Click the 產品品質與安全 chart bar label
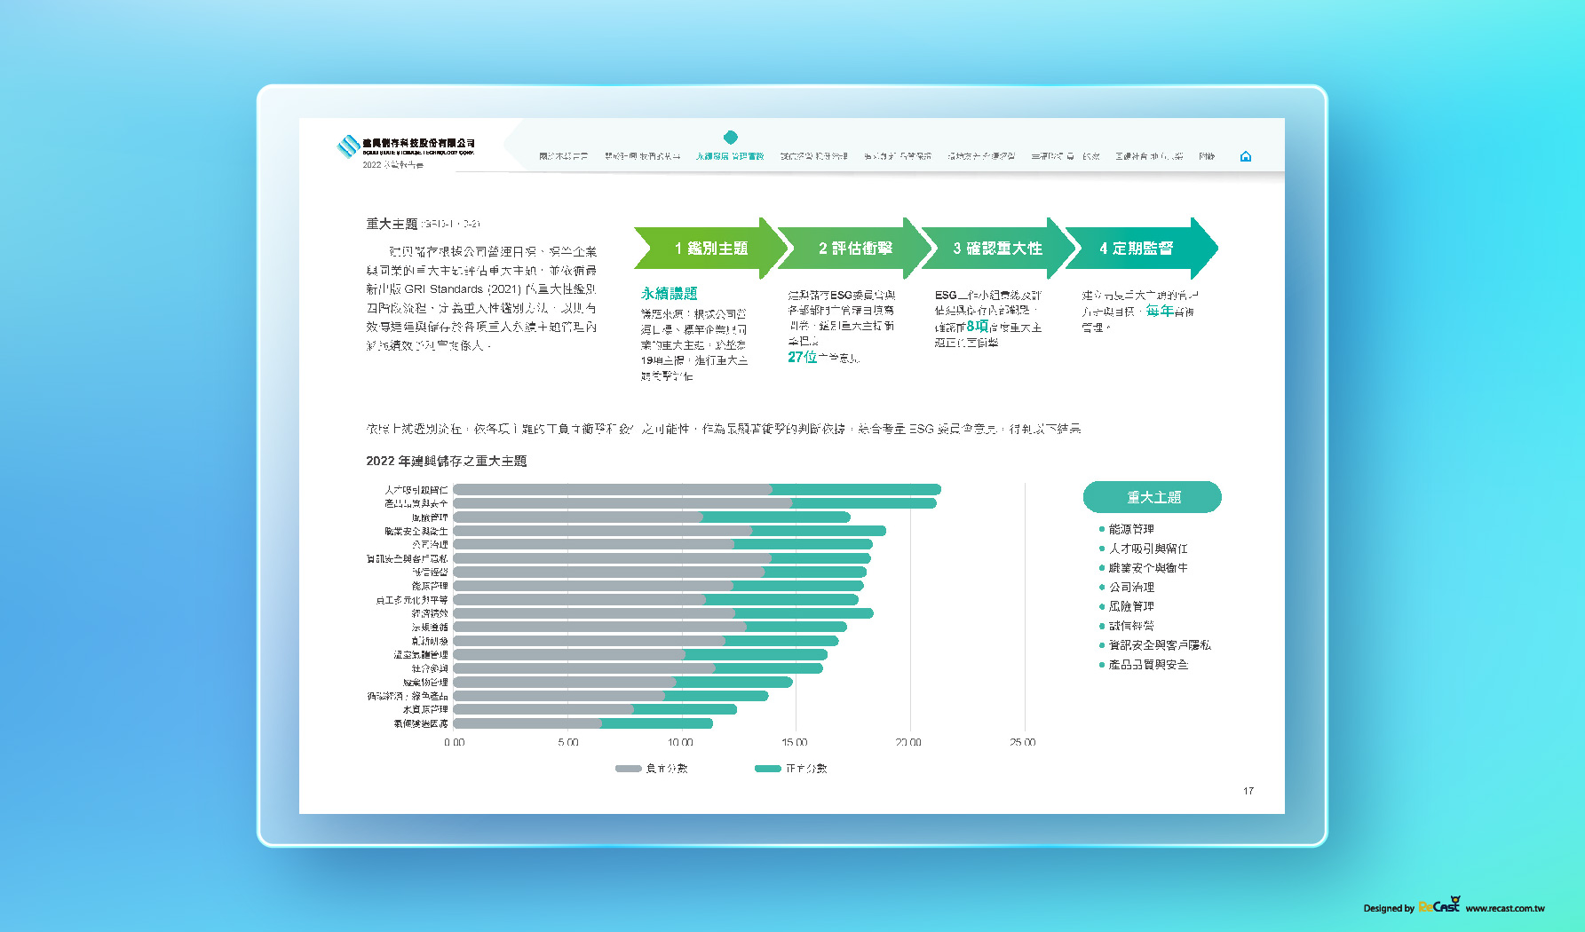Screen dimensions: 1585x932 (416, 503)
